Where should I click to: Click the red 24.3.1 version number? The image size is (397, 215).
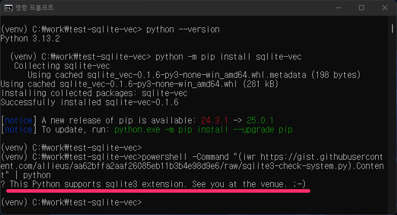(x=215, y=120)
